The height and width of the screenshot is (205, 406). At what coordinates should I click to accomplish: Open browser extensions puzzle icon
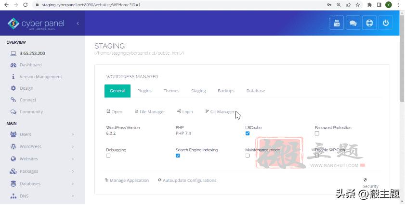coord(369,5)
